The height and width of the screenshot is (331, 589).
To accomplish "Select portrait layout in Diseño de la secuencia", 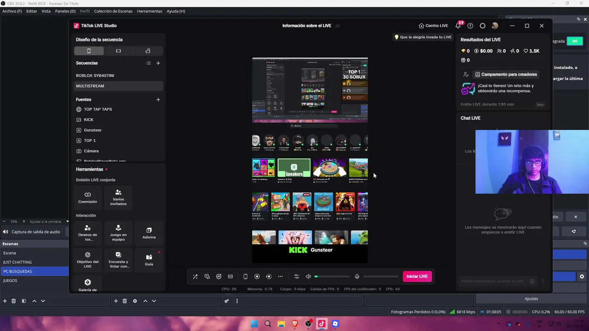I will click(89, 51).
